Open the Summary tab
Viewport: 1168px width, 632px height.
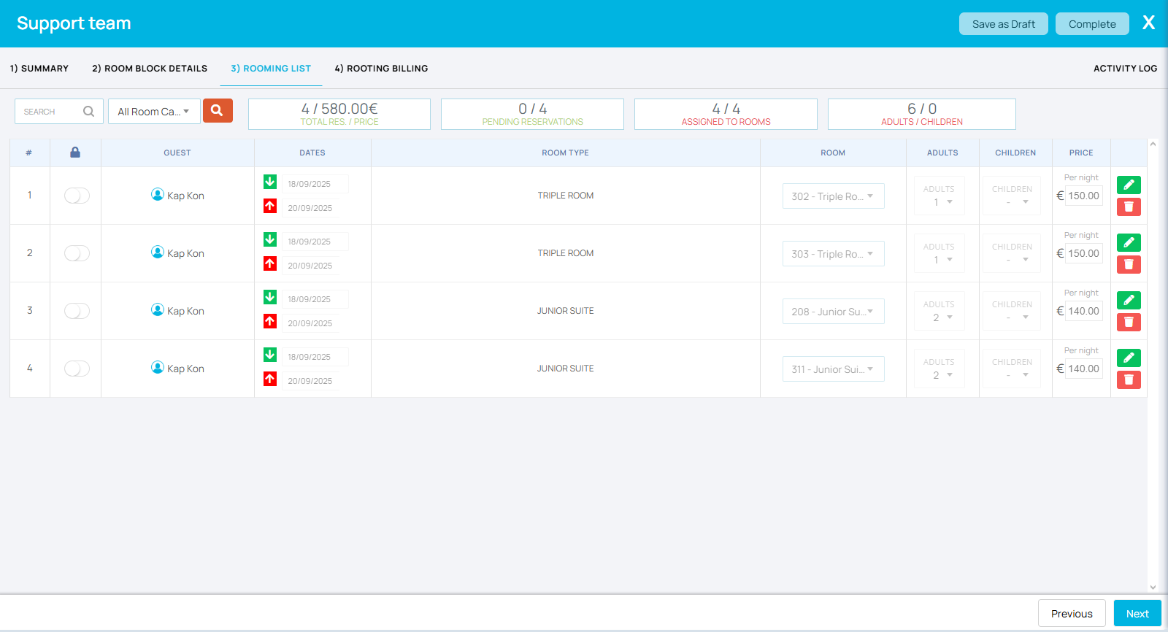click(39, 69)
